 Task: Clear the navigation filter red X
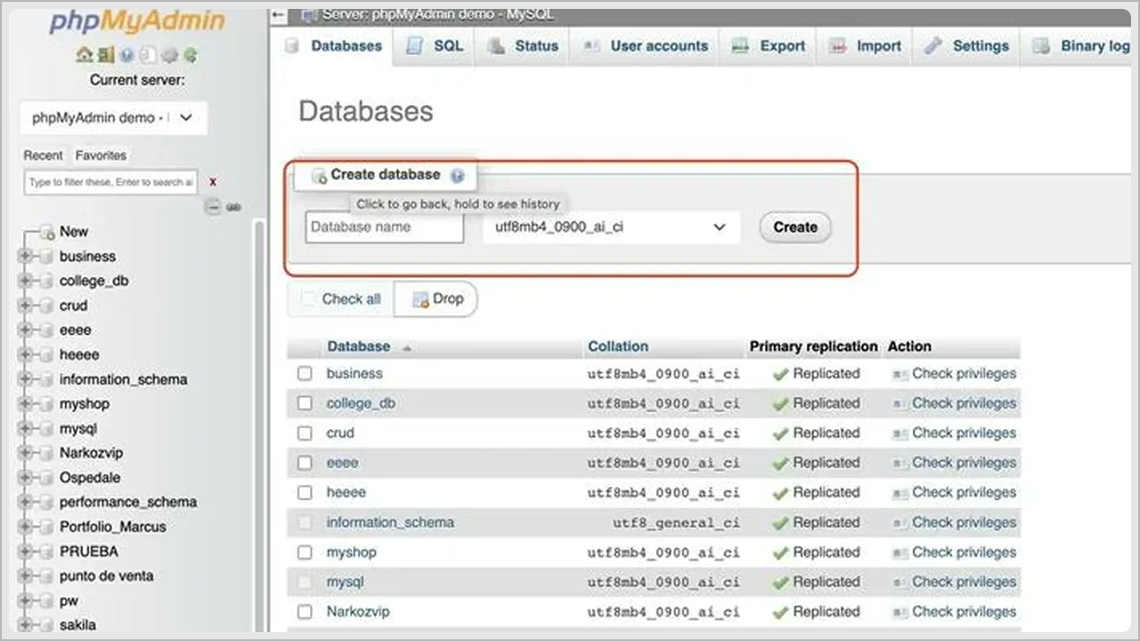point(213,182)
